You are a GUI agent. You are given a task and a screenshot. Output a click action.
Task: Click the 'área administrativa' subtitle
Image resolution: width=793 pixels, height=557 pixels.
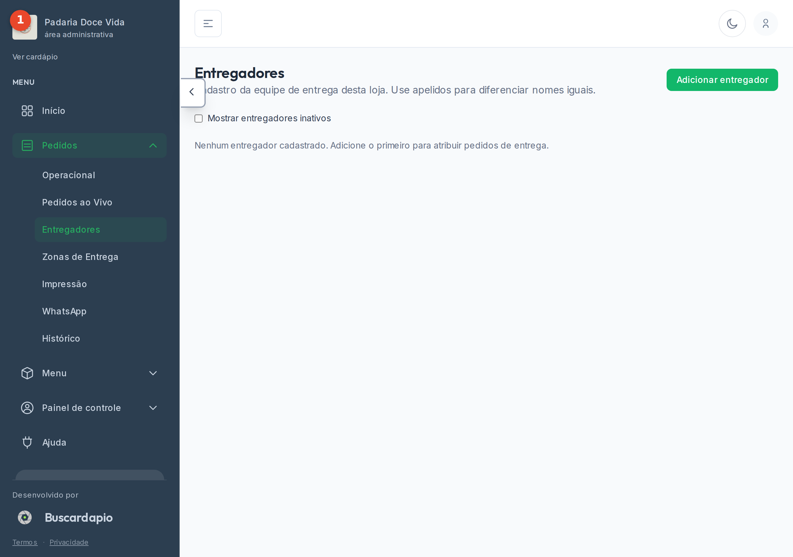point(79,35)
